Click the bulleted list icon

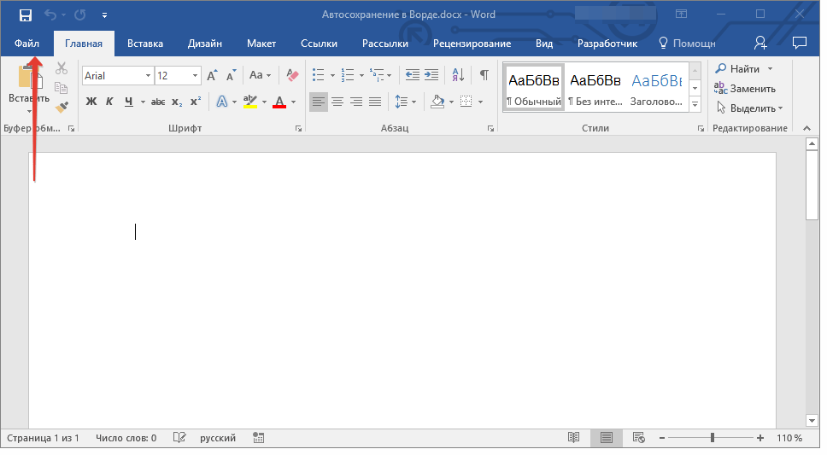click(x=319, y=75)
